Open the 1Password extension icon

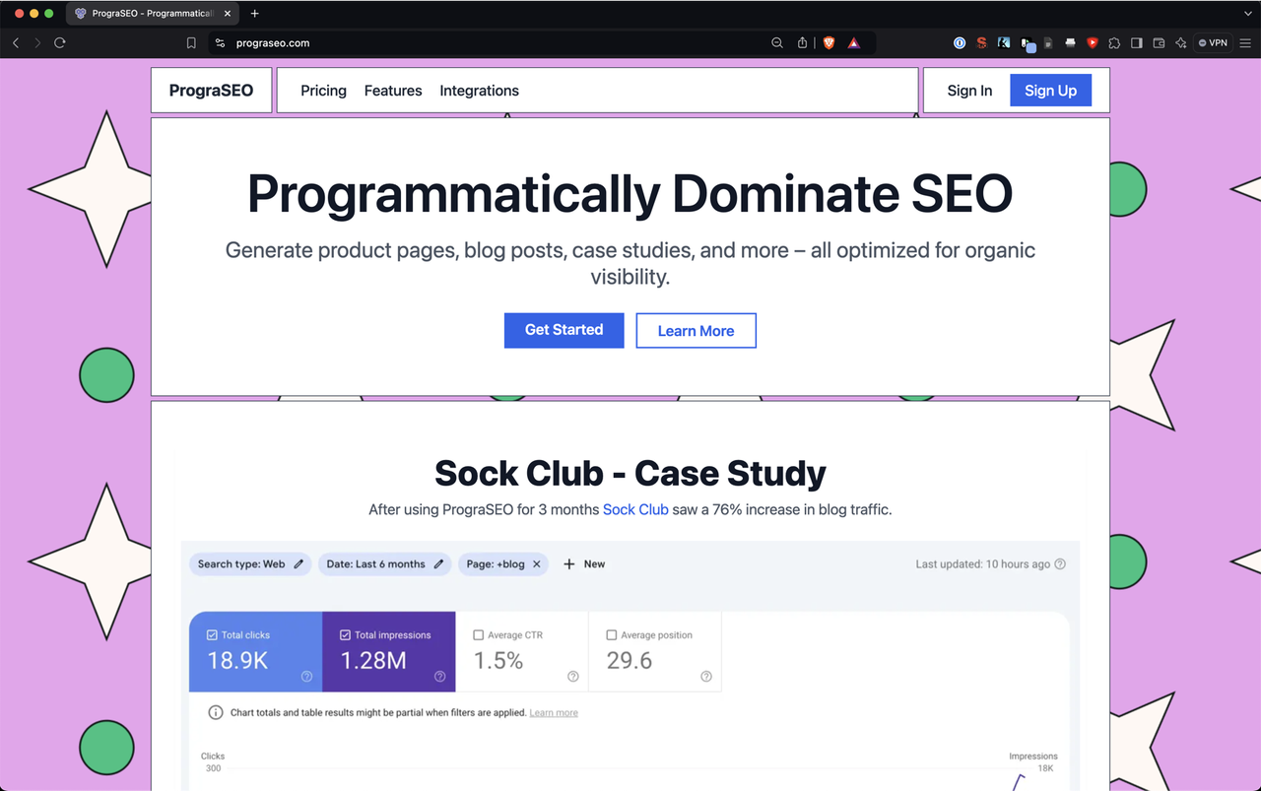point(960,42)
